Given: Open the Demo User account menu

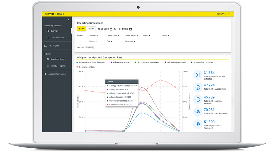Looking at the screenshot, I should (x=223, y=14).
